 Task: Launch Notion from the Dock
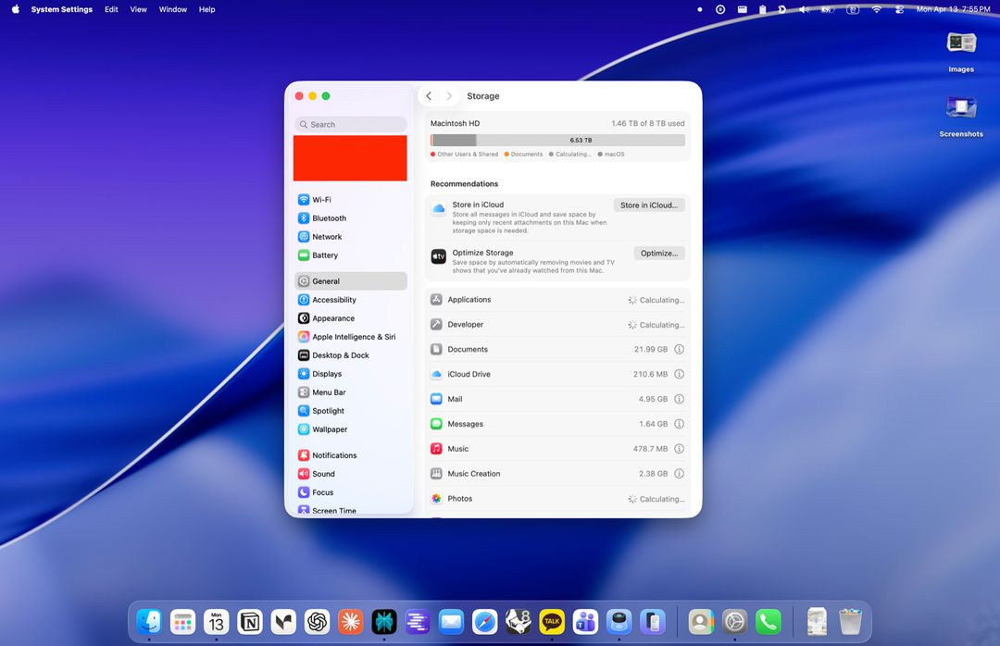tap(250, 622)
